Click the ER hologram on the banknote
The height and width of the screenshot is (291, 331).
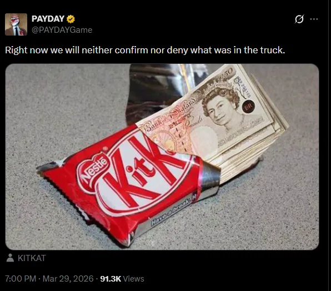(x=248, y=107)
